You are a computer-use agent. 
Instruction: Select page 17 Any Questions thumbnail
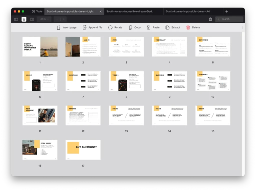pos(83,150)
